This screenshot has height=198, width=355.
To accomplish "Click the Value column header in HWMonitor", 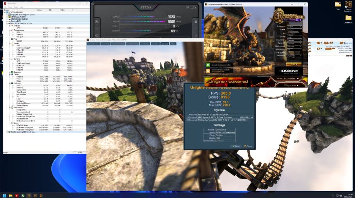I will tap(42, 10).
